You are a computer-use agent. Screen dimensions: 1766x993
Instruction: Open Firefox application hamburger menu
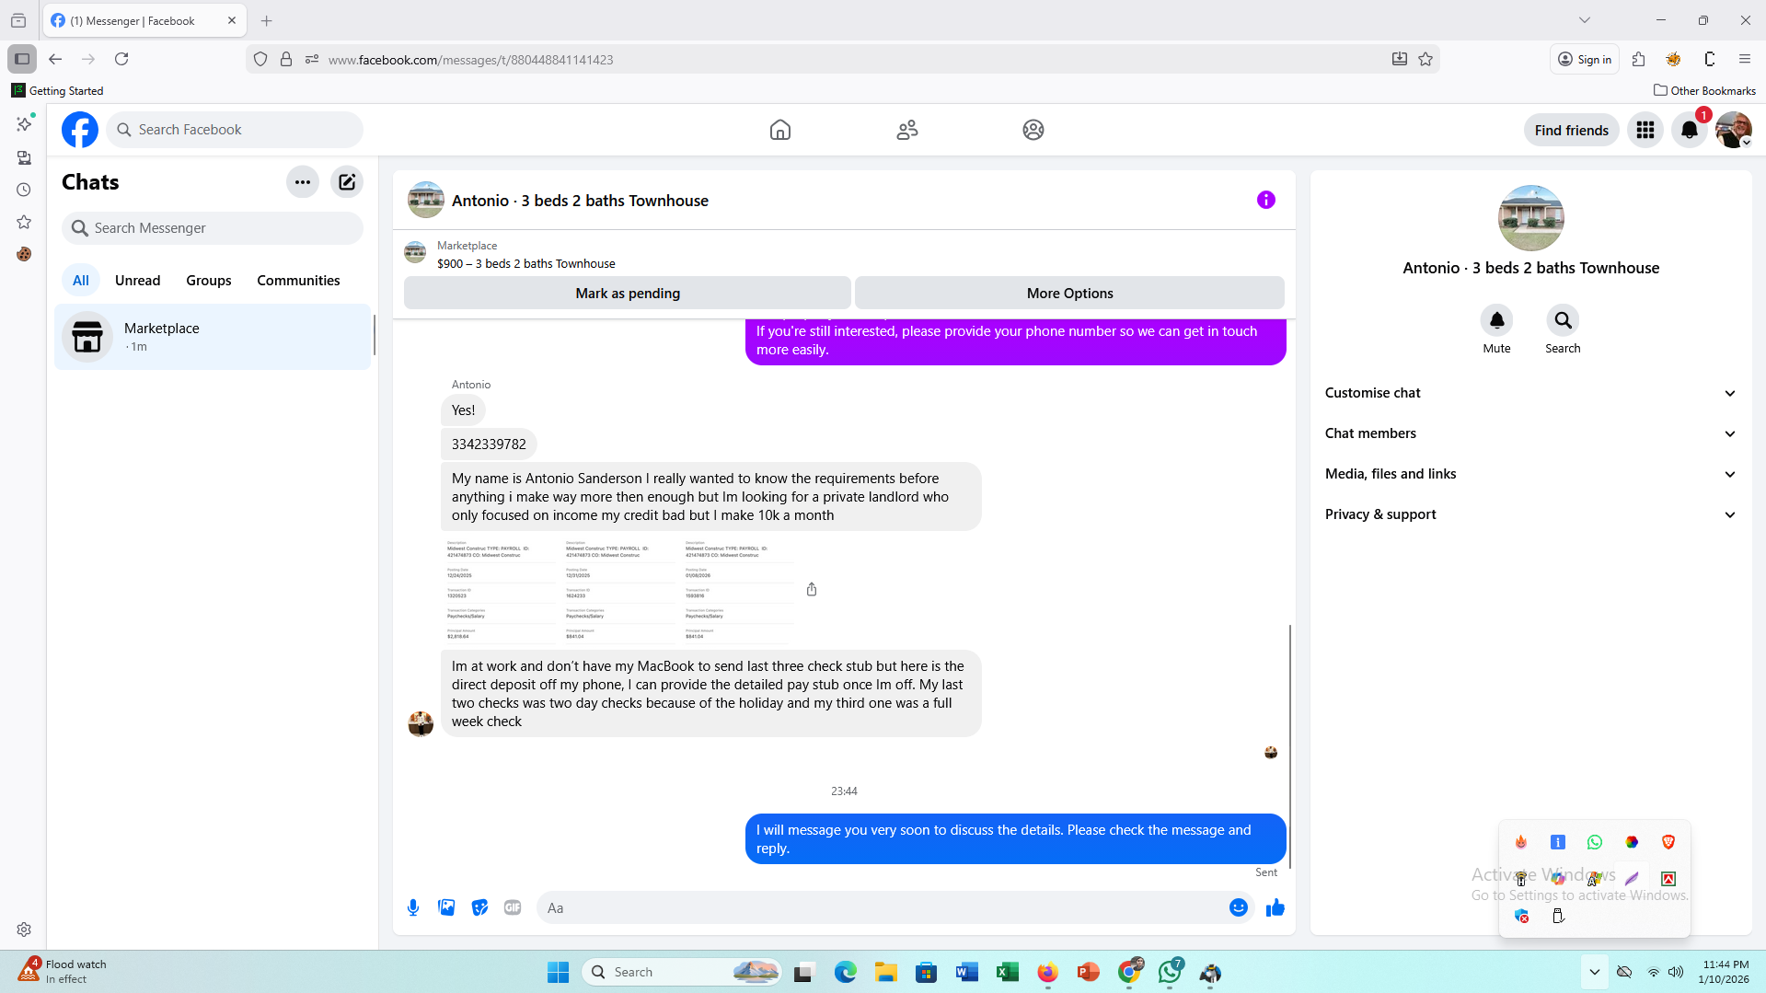1745,59
